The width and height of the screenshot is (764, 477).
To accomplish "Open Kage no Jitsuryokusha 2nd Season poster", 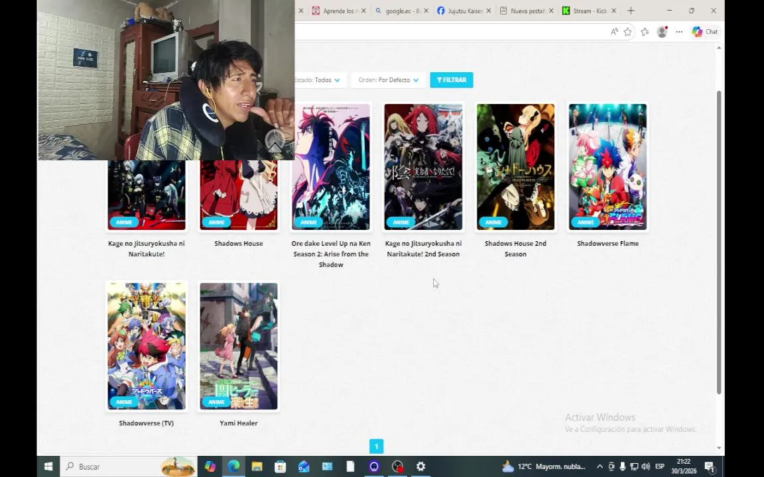I will [423, 166].
